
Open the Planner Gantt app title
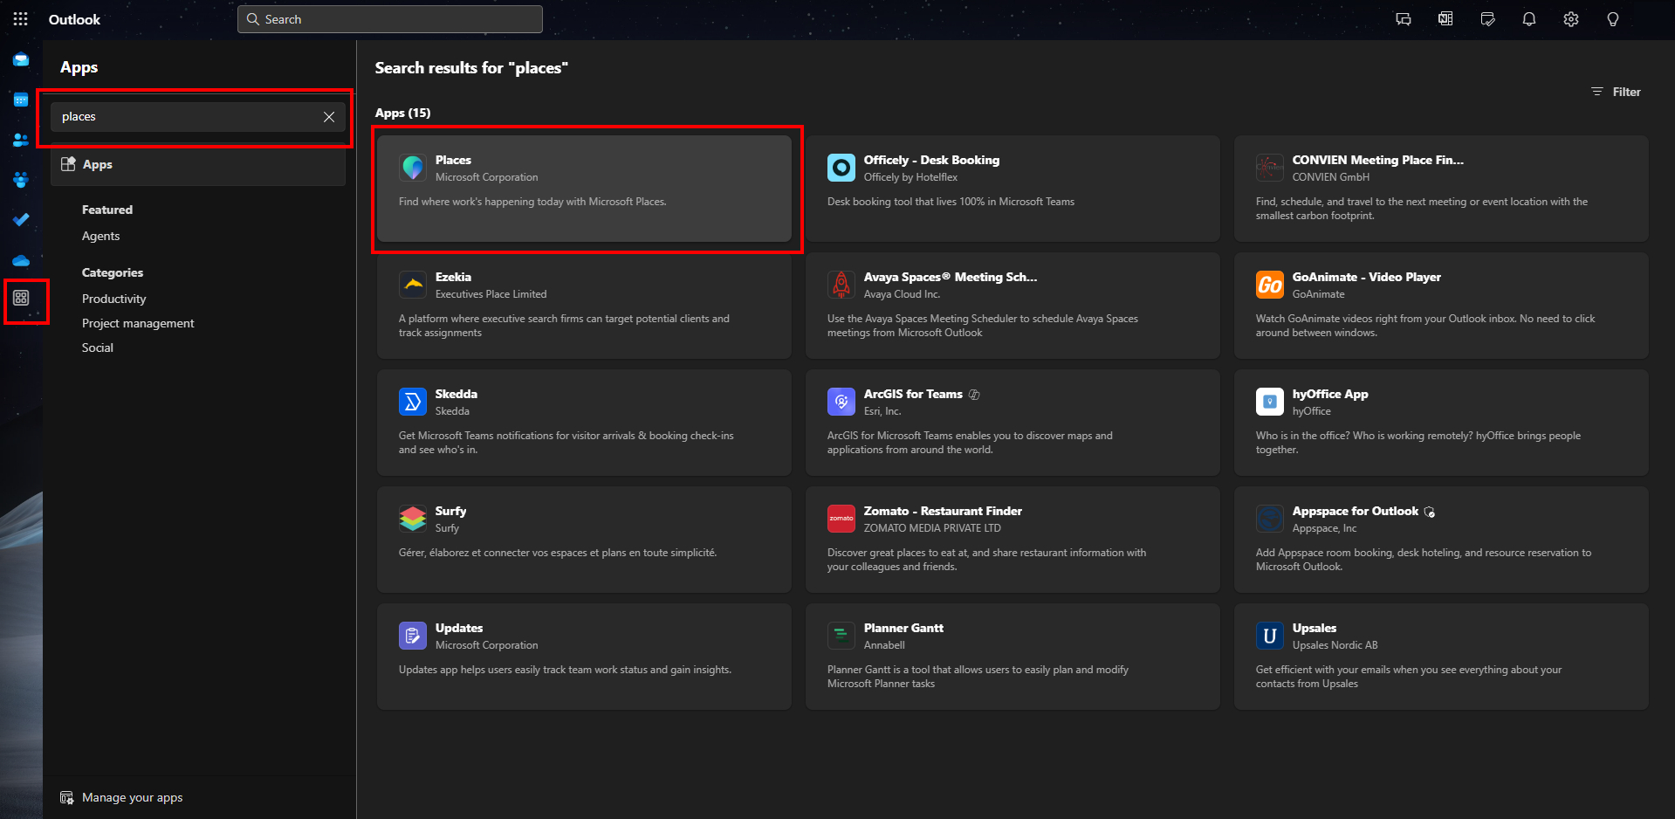(x=903, y=628)
